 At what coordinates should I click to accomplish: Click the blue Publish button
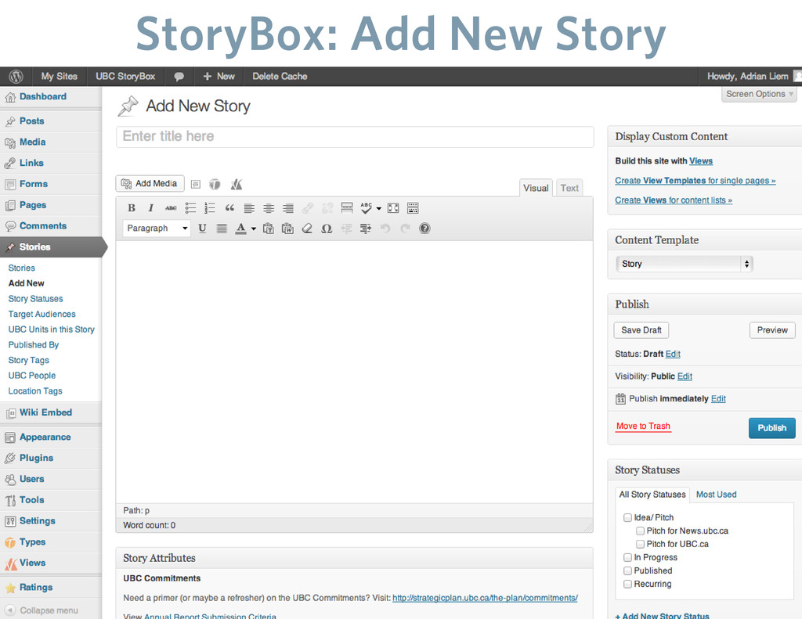(x=771, y=428)
